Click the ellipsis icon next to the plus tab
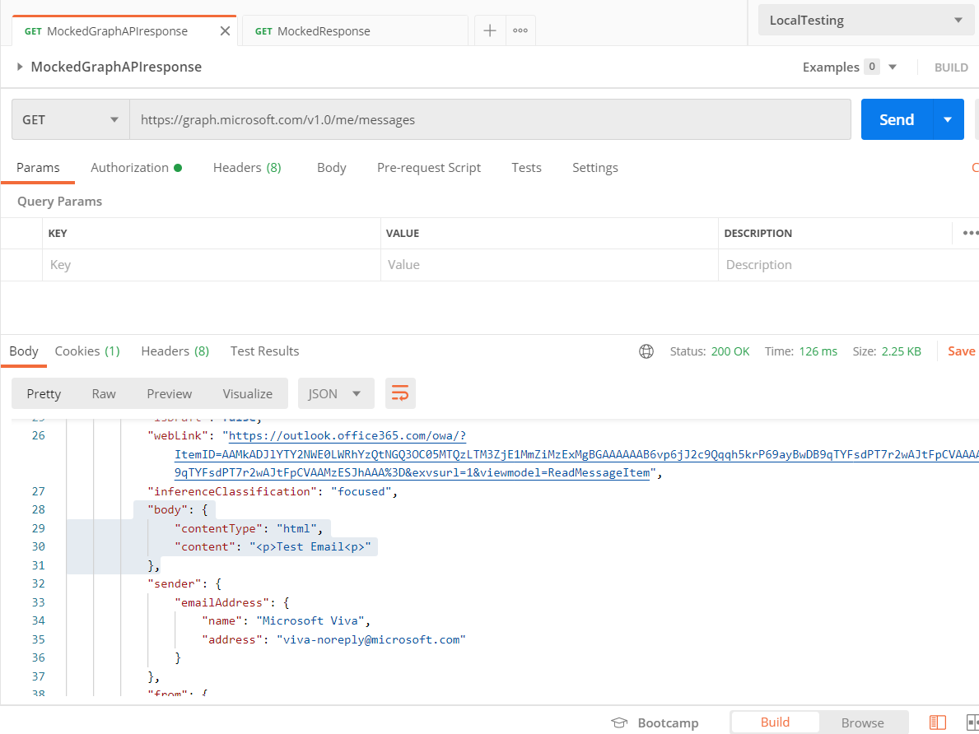The width and height of the screenshot is (979, 734). pos(521,30)
